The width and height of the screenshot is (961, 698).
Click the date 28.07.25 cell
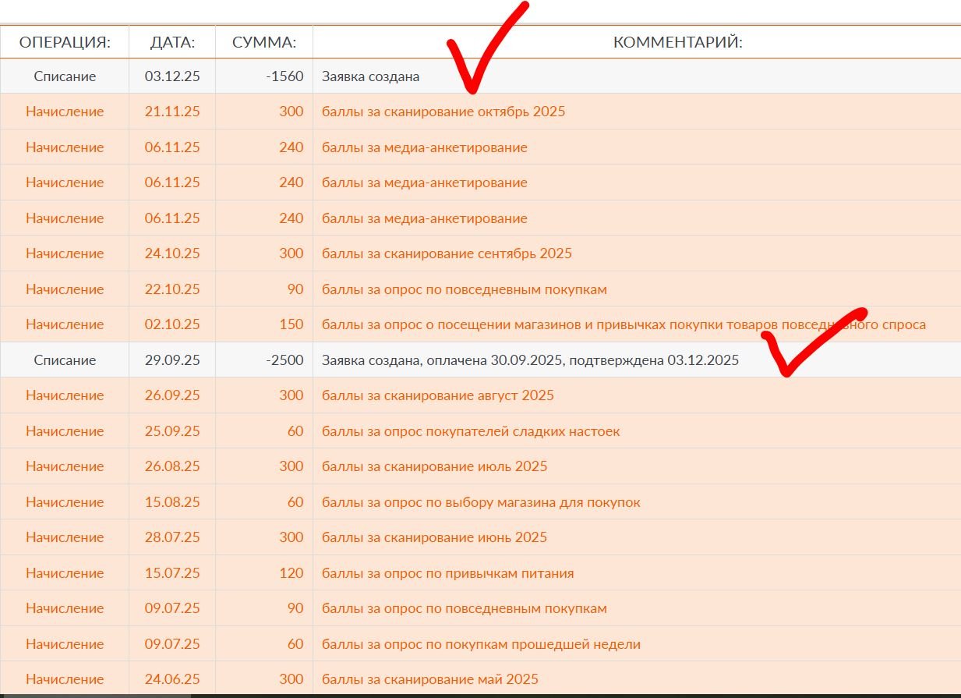pos(172,537)
